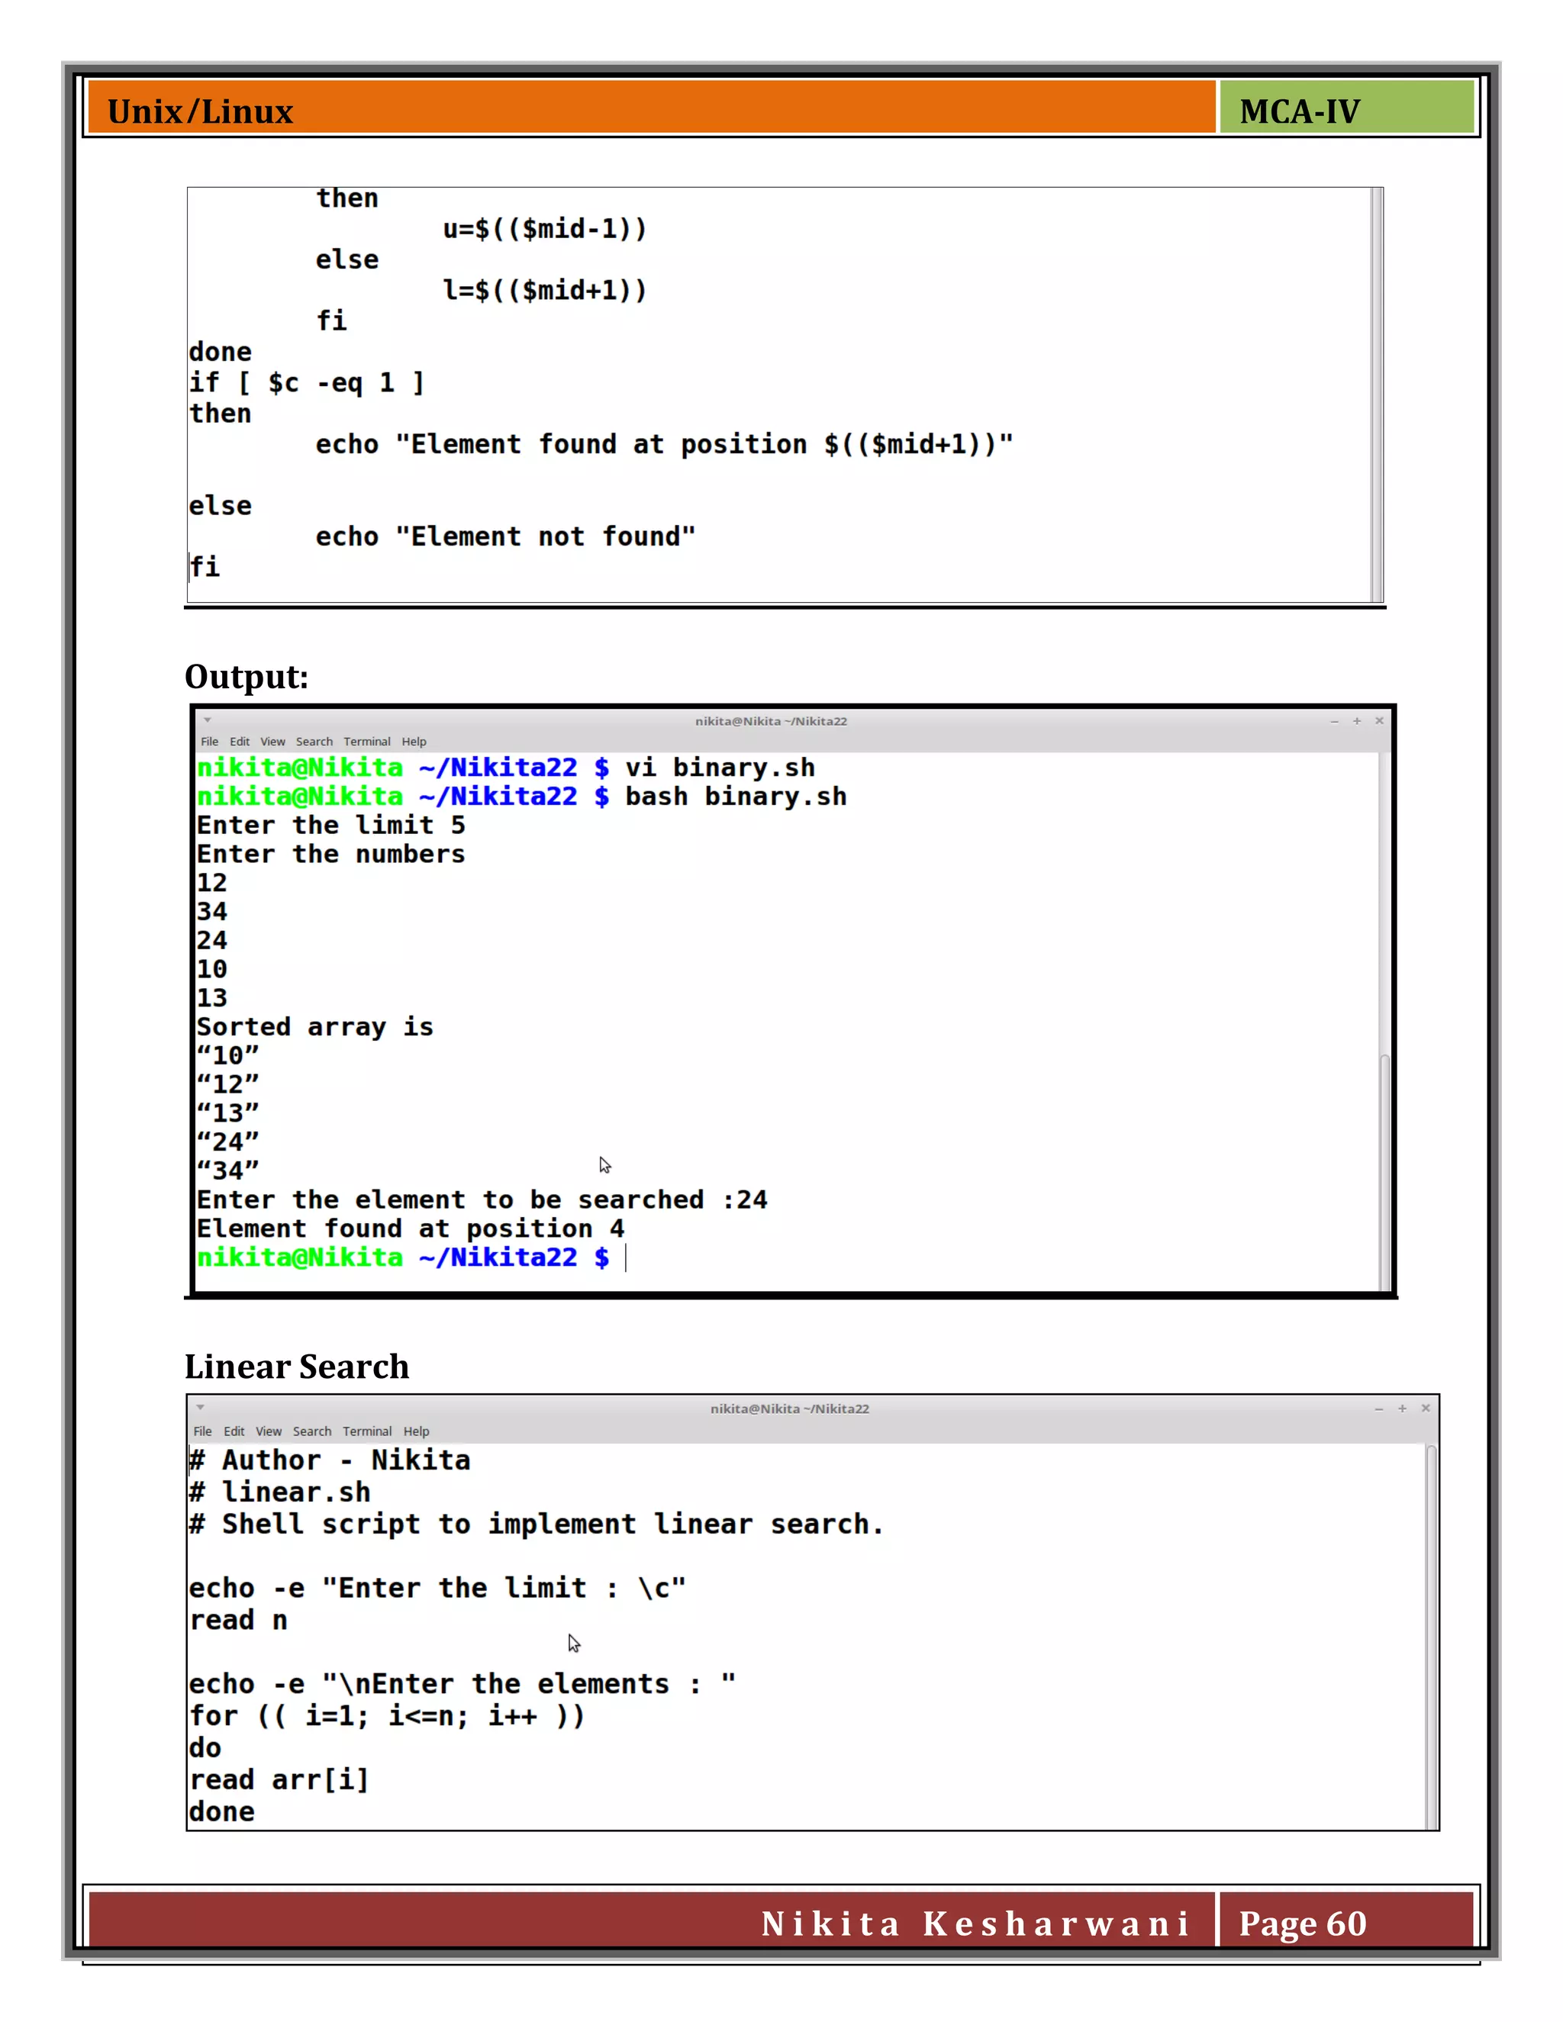Click the 'Output:' heading
Image resolution: width=1563 pixels, height=2022 pixels.
pyautogui.click(x=247, y=677)
